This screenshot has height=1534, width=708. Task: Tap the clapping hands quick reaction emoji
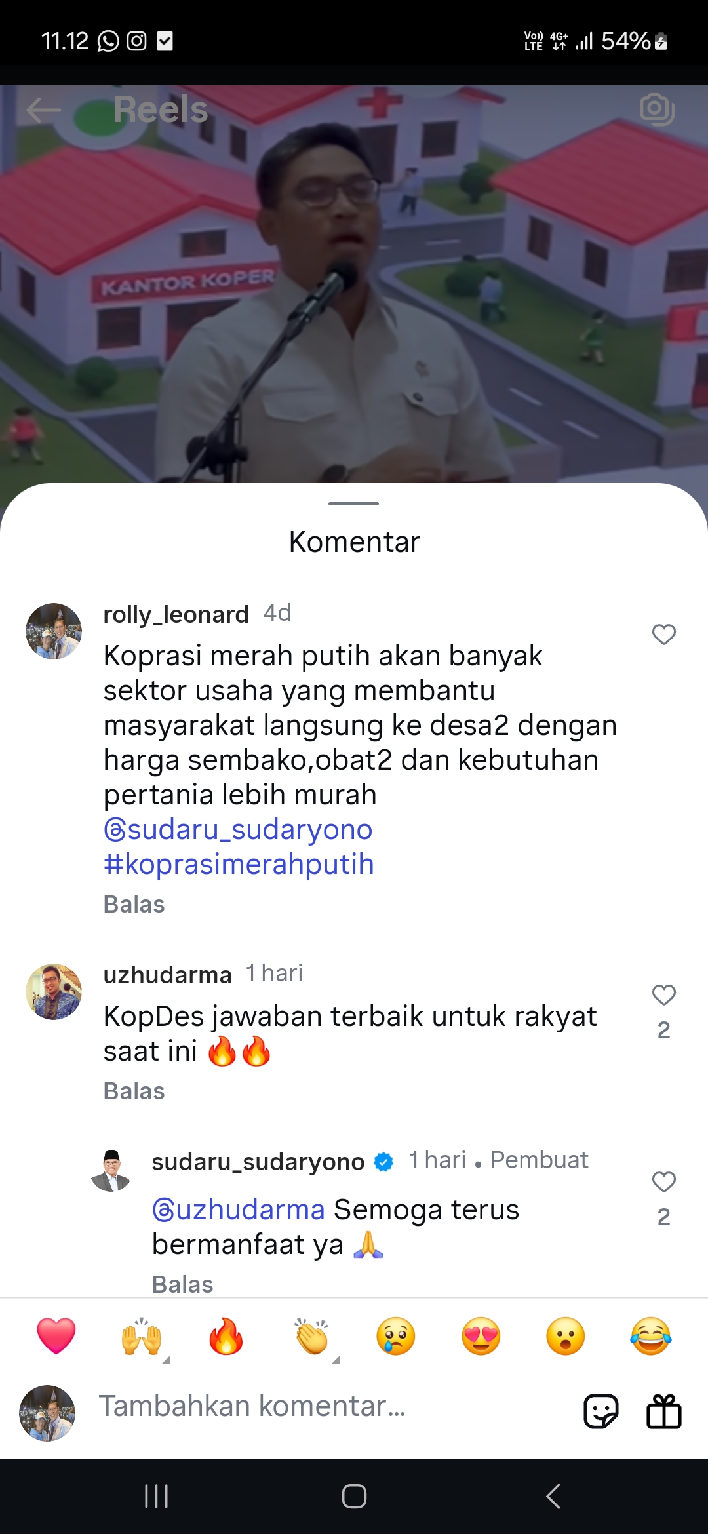point(311,1336)
